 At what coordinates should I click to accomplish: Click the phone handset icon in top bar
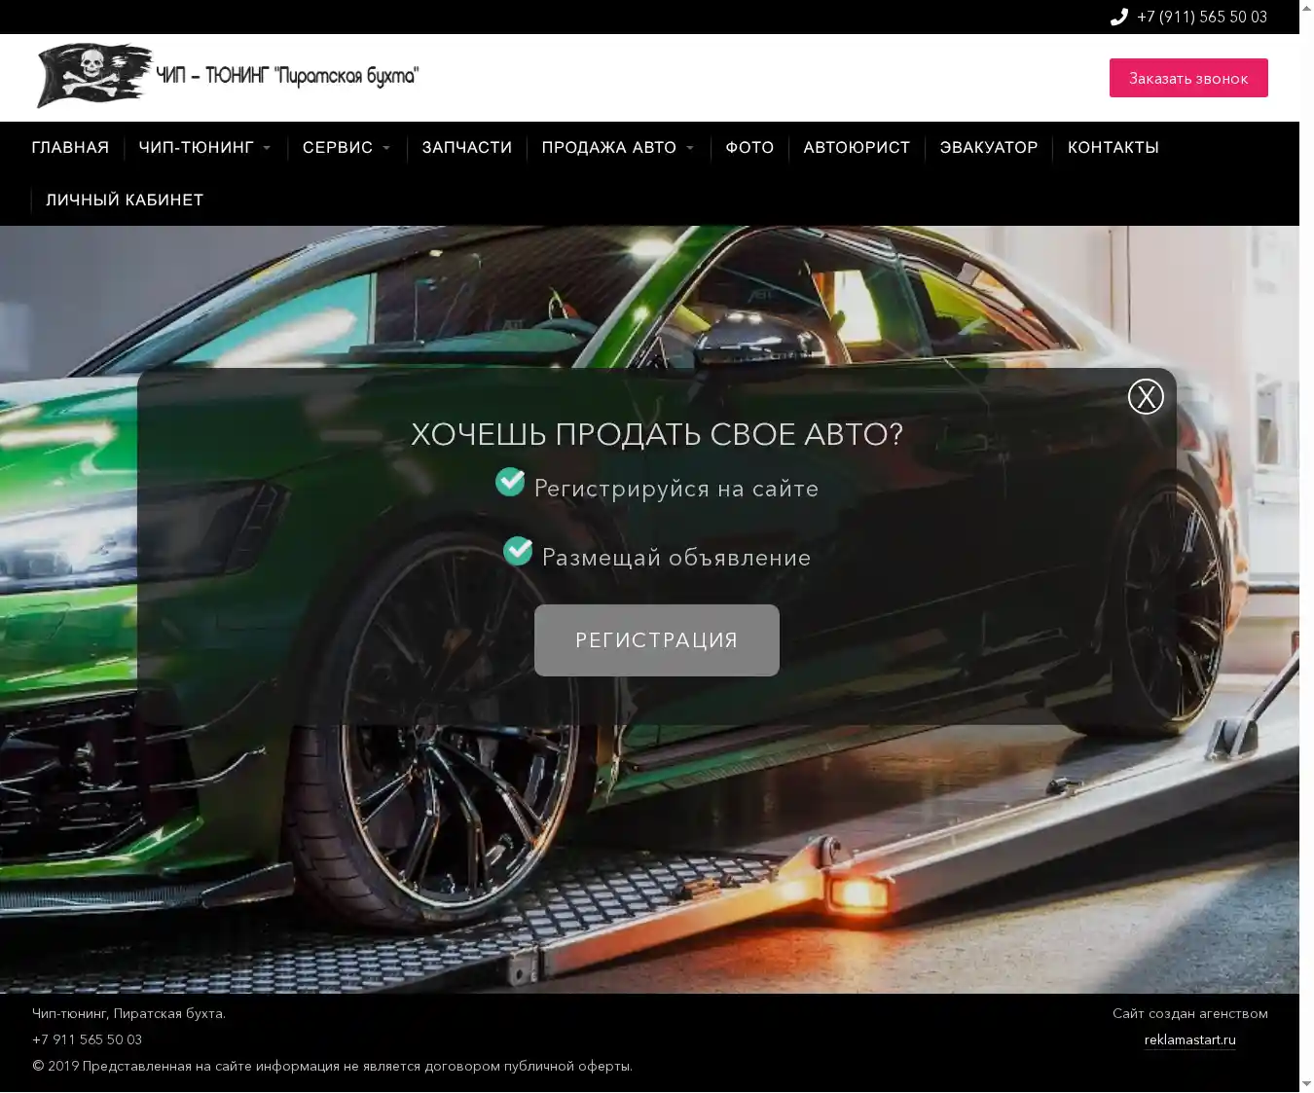pos(1119,17)
